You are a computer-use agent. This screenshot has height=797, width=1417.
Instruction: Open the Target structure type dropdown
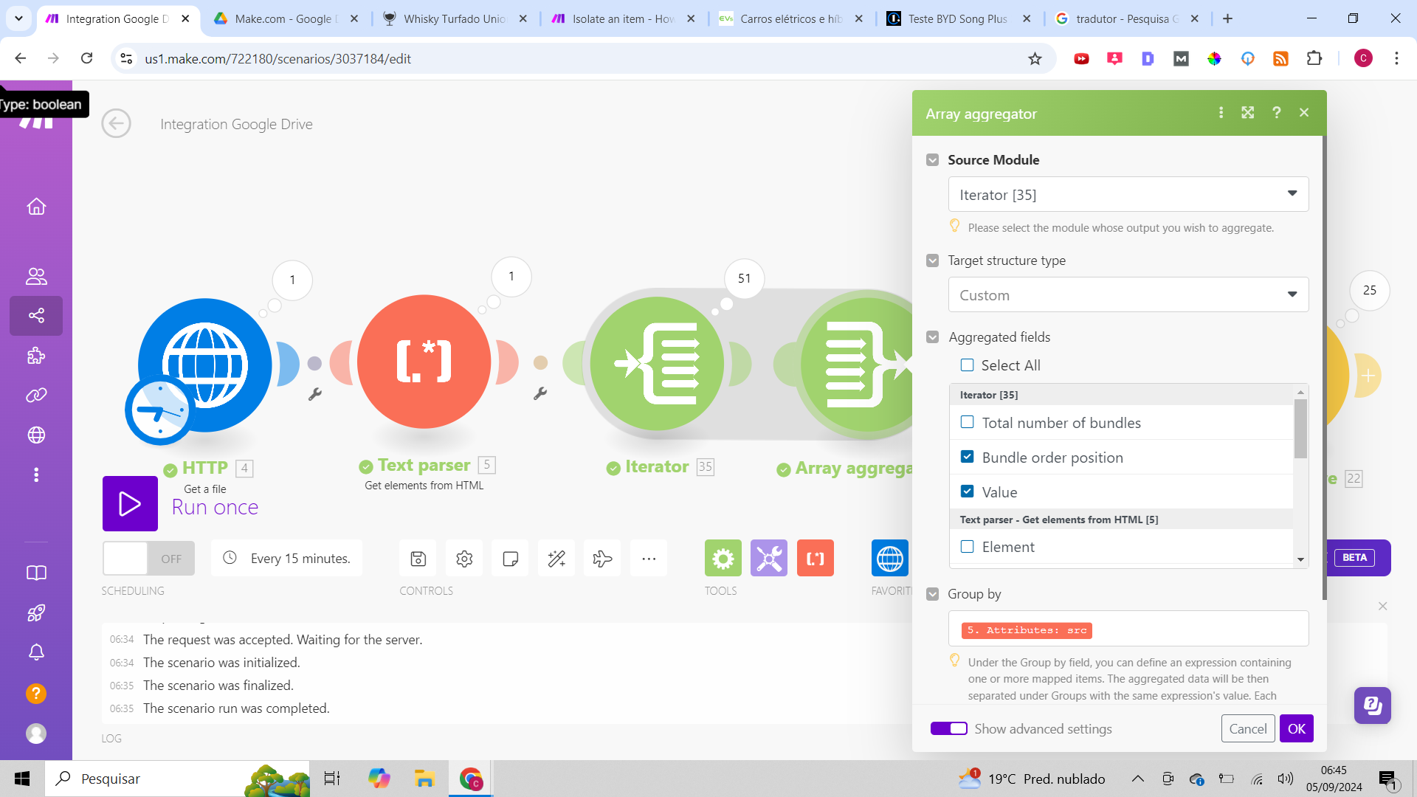tap(1128, 295)
